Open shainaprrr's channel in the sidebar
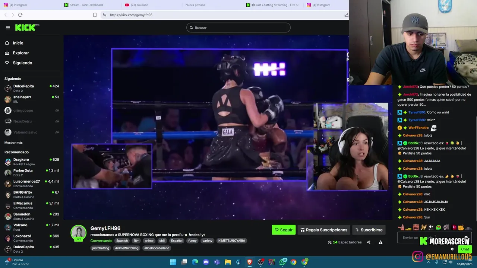Image resolution: width=477 pixels, height=268 pixels. pos(32,99)
